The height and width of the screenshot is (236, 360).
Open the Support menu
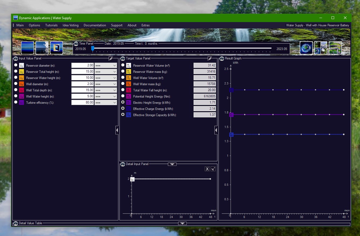117,25
